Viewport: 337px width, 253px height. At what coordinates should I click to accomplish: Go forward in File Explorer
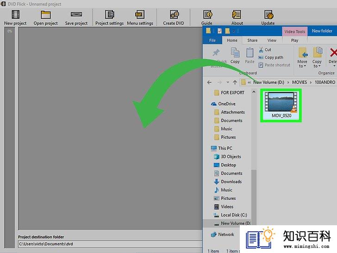(219, 82)
